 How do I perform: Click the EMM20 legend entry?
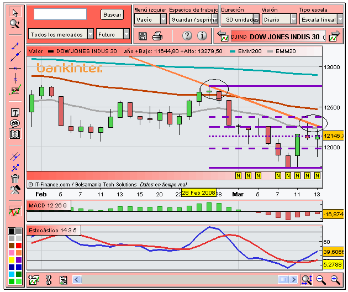(x=281, y=51)
